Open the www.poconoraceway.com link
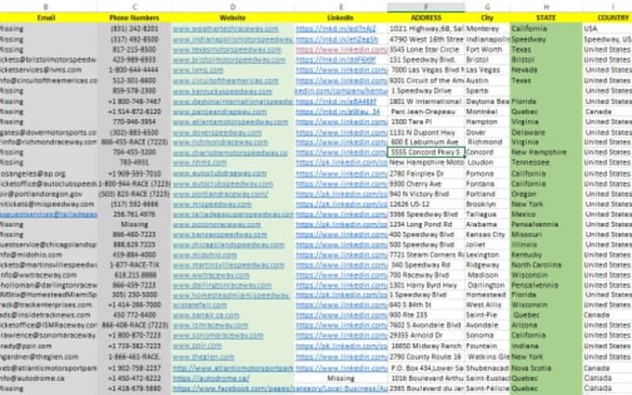This screenshot has width=632, height=395. (217, 225)
